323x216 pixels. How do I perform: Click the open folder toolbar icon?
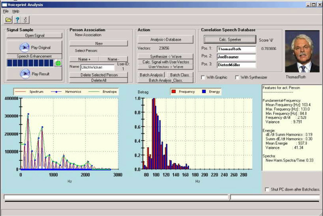click(8, 20)
